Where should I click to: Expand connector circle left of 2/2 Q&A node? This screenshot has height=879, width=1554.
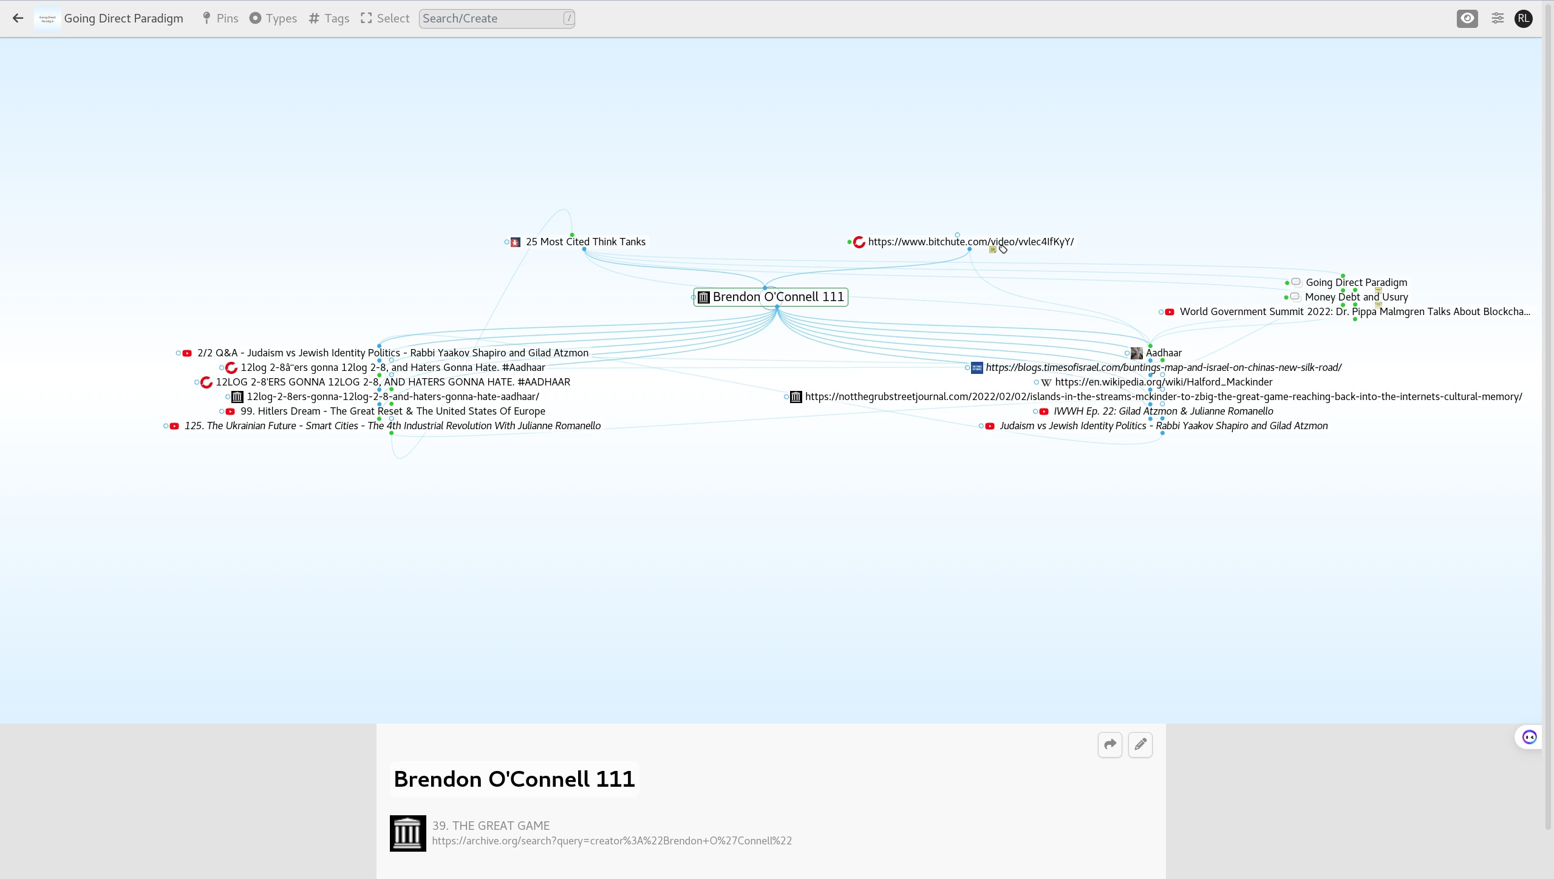178,353
